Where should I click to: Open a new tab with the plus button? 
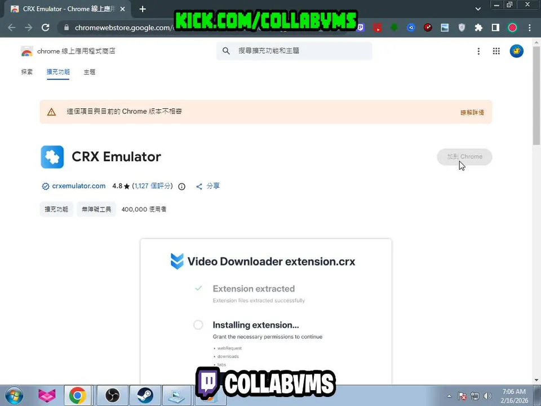point(143,9)
